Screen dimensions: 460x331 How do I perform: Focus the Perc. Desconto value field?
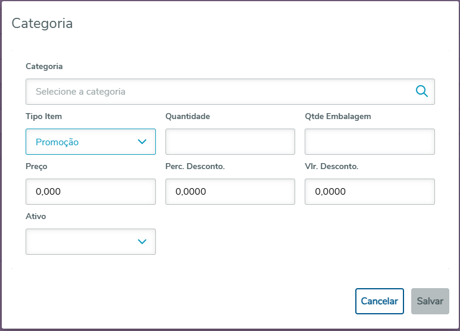coord(230,192)
